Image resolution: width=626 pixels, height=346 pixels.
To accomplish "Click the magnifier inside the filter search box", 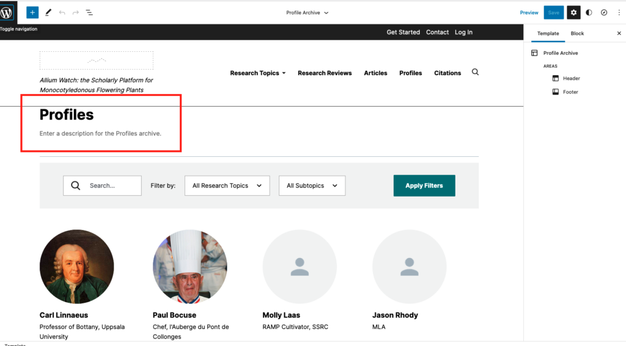I will point(75,186).
